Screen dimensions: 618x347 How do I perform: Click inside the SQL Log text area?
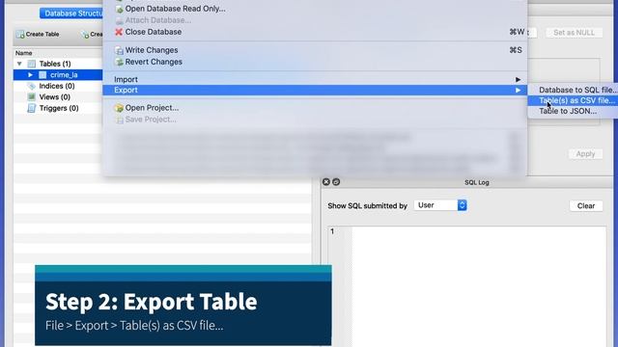click(479, 286)
